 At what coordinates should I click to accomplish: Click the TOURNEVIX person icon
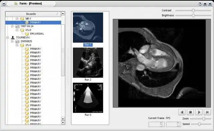click(x=13, y=37)
